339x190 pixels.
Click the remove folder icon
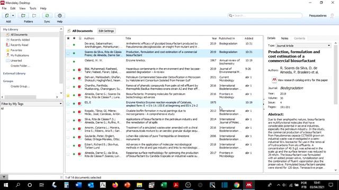(x=34, y=15)
